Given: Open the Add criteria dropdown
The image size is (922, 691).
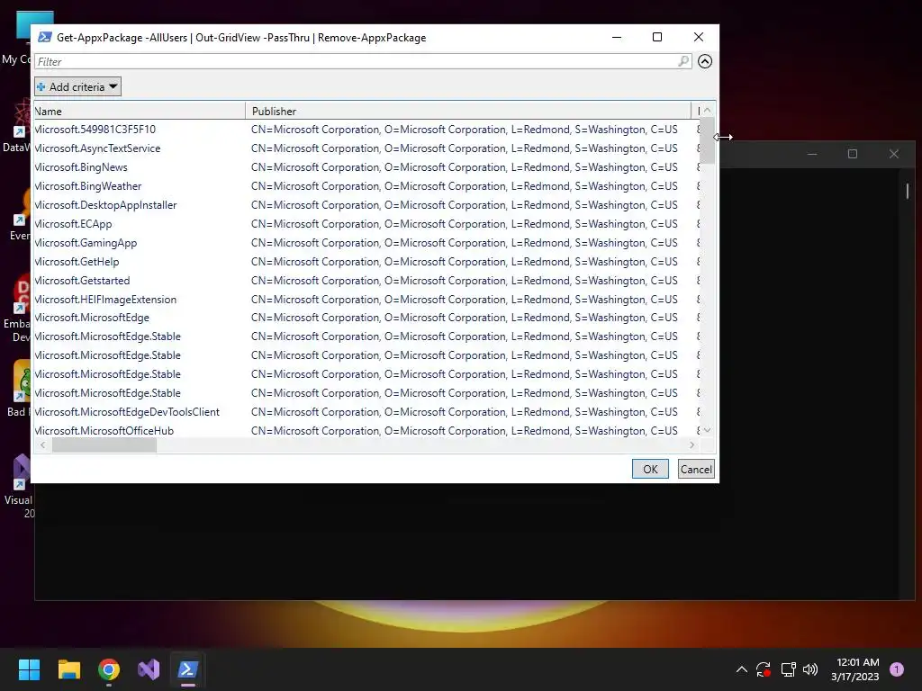Looking at the screenshot, I should pos(77,87).
